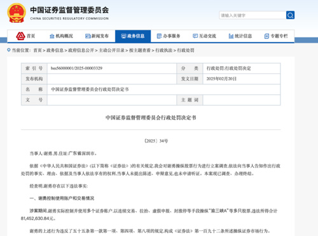Click the 中国证券监督管理委员会 site title
318x236 pixels.
[69, 10]
